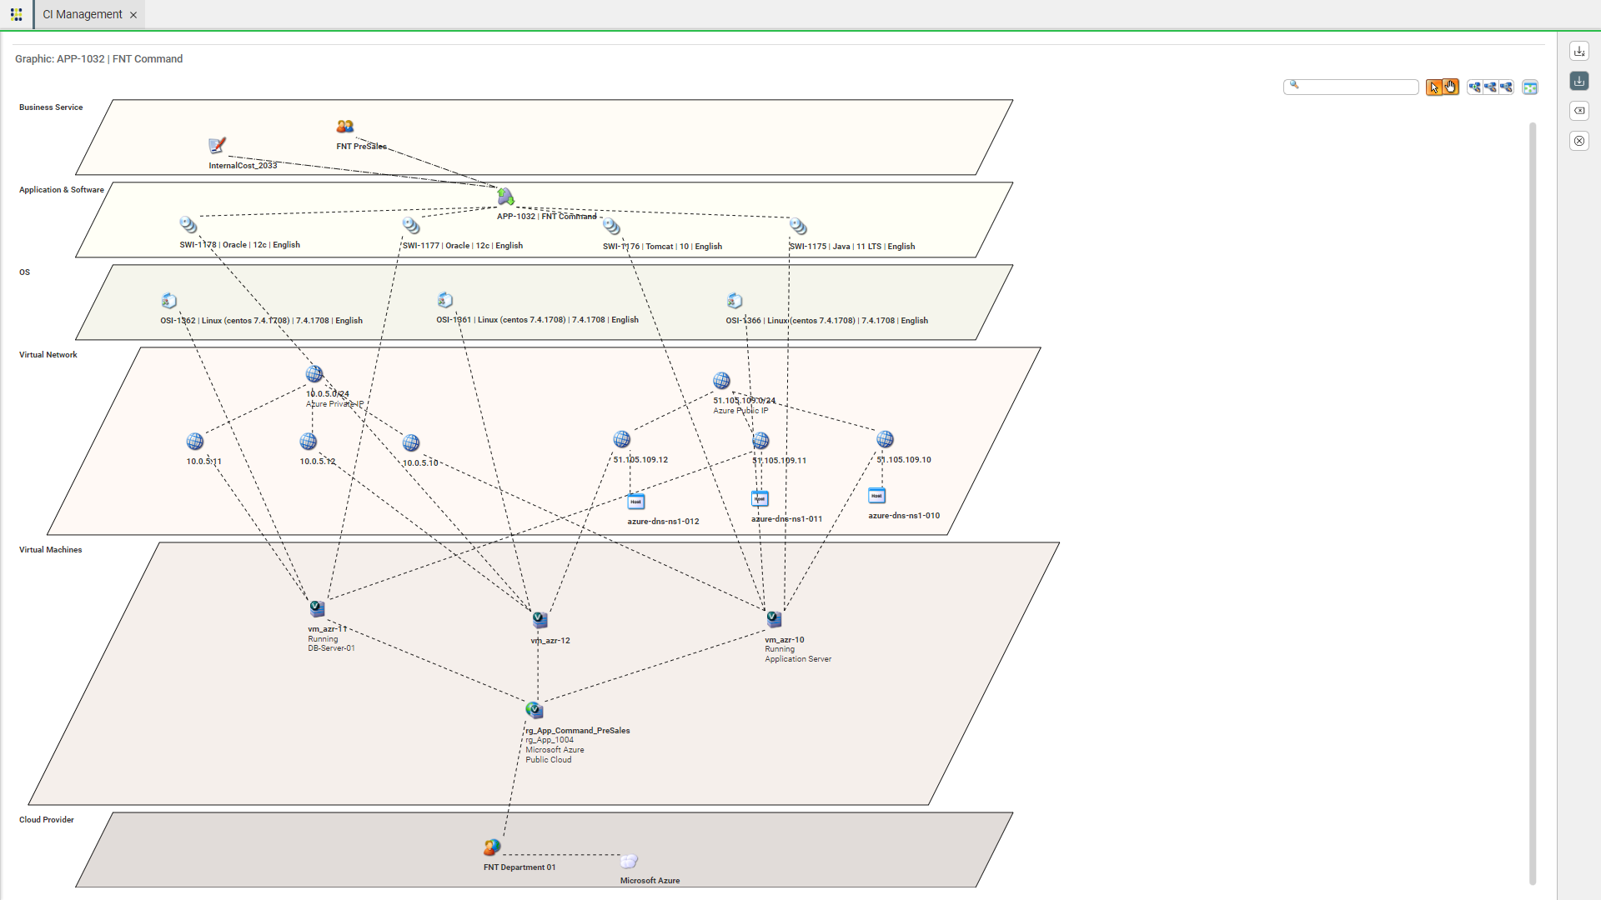The image size is (1601, 900).
Task: Activate the hand pan mode tool
Action: (x=1451, y=87)
